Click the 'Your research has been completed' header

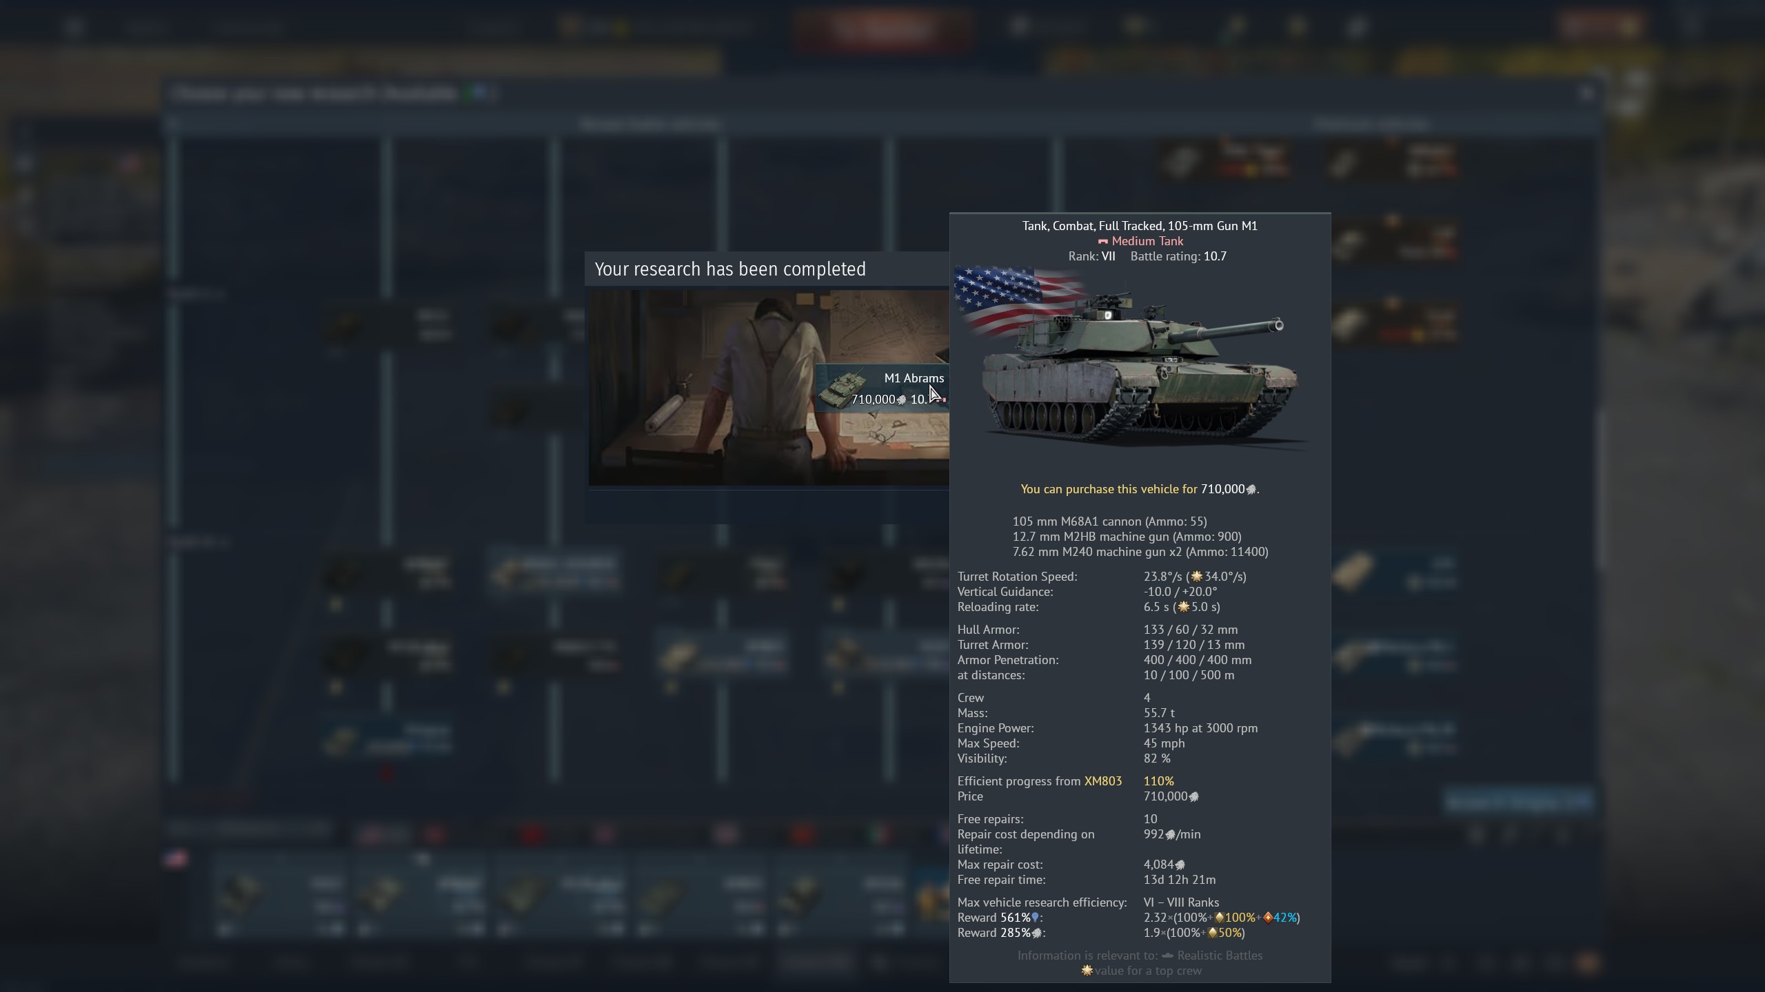coord(730,269)
